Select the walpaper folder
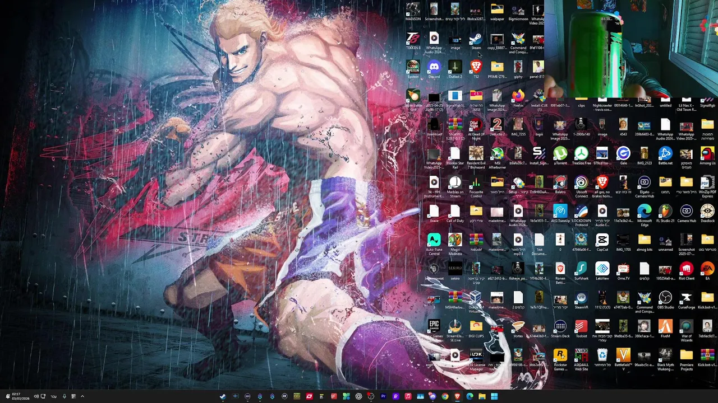The width and height of the screenshot is (718, 403). point(497,12)
